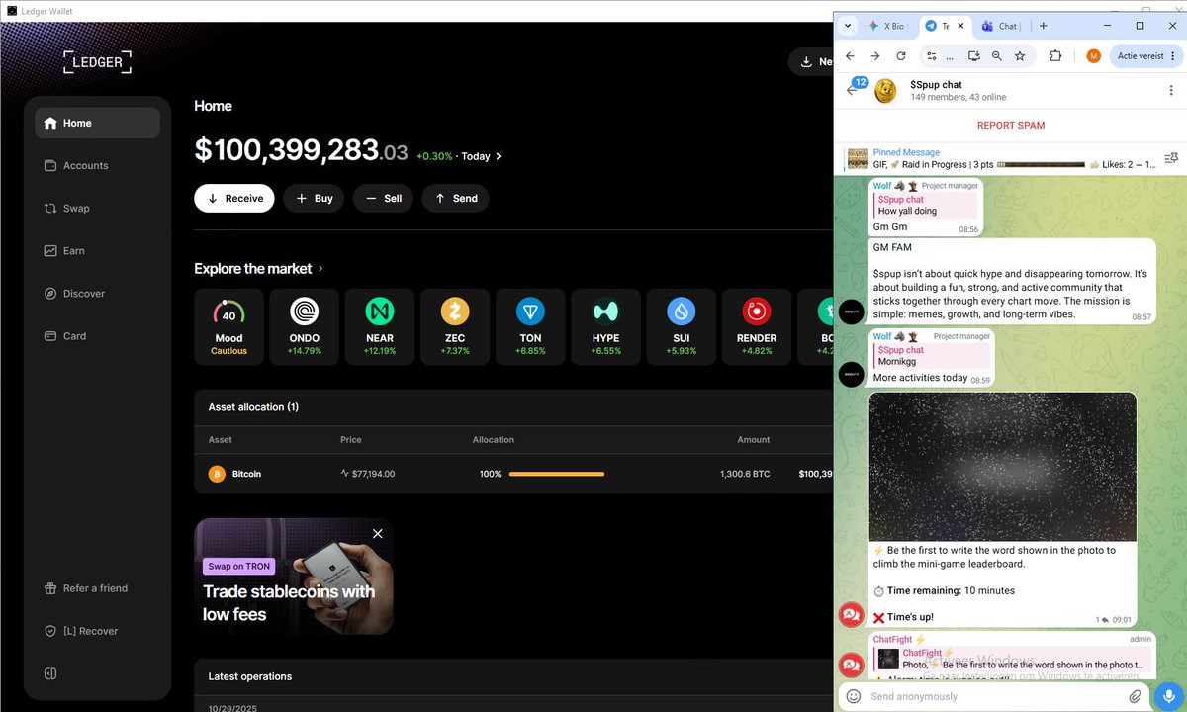Select ZEC market card
1187x712 pixels.
tap(455, 326)
